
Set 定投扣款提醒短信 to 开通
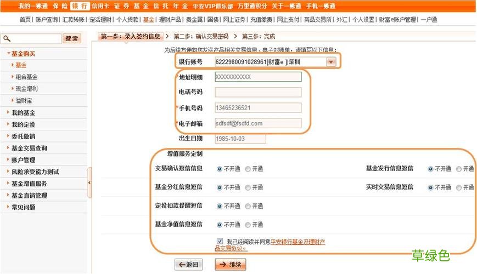[248, 206]
